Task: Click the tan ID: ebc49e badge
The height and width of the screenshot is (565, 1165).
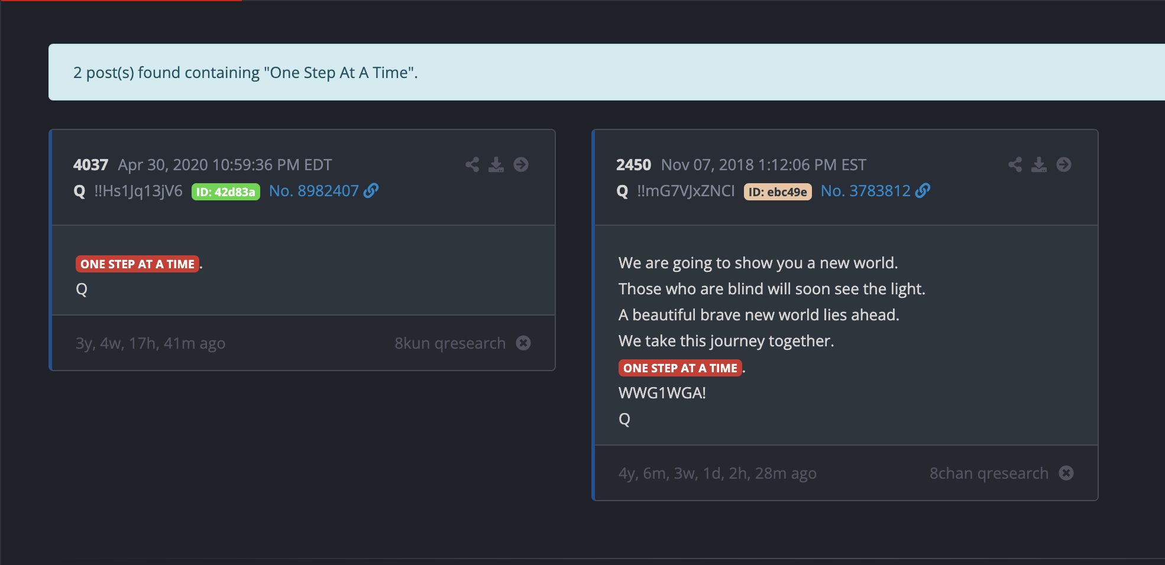Action: (778, 192)
